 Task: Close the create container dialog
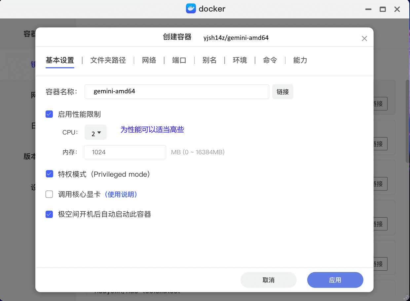pos(364,39)
